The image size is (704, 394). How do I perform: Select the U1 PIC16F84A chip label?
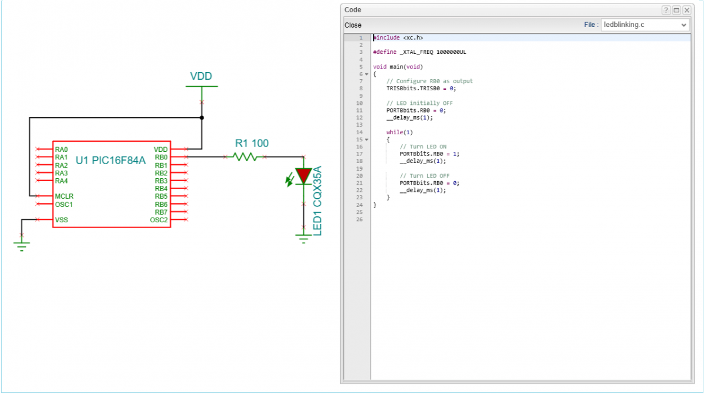(x=110, y=160)
